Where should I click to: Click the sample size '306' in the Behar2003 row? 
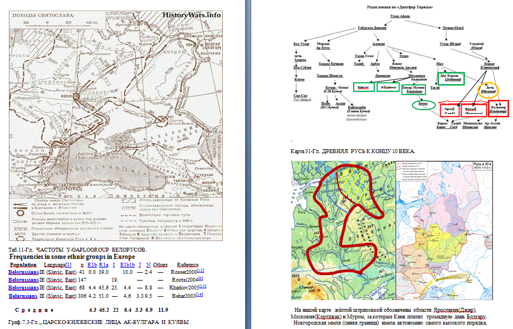[82, 296]
